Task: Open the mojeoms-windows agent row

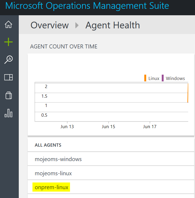Action: [x=111, y=159]
